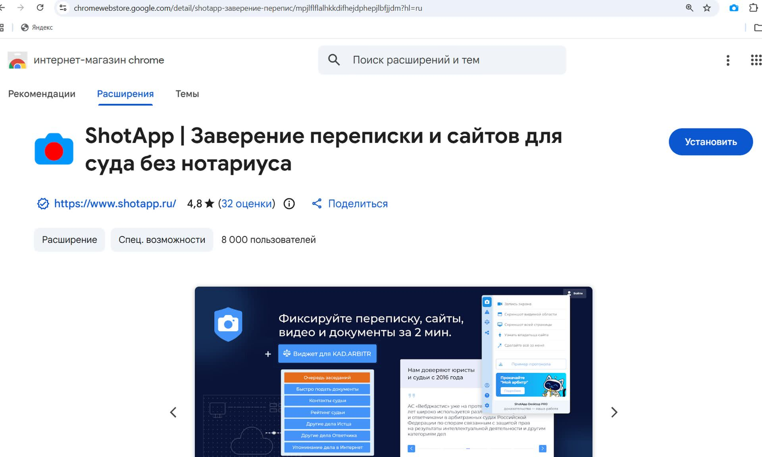This screenshot has height=457, width=762.
Task: Click the Chrome Web Store rainbow logo
Action: (17, 60)
